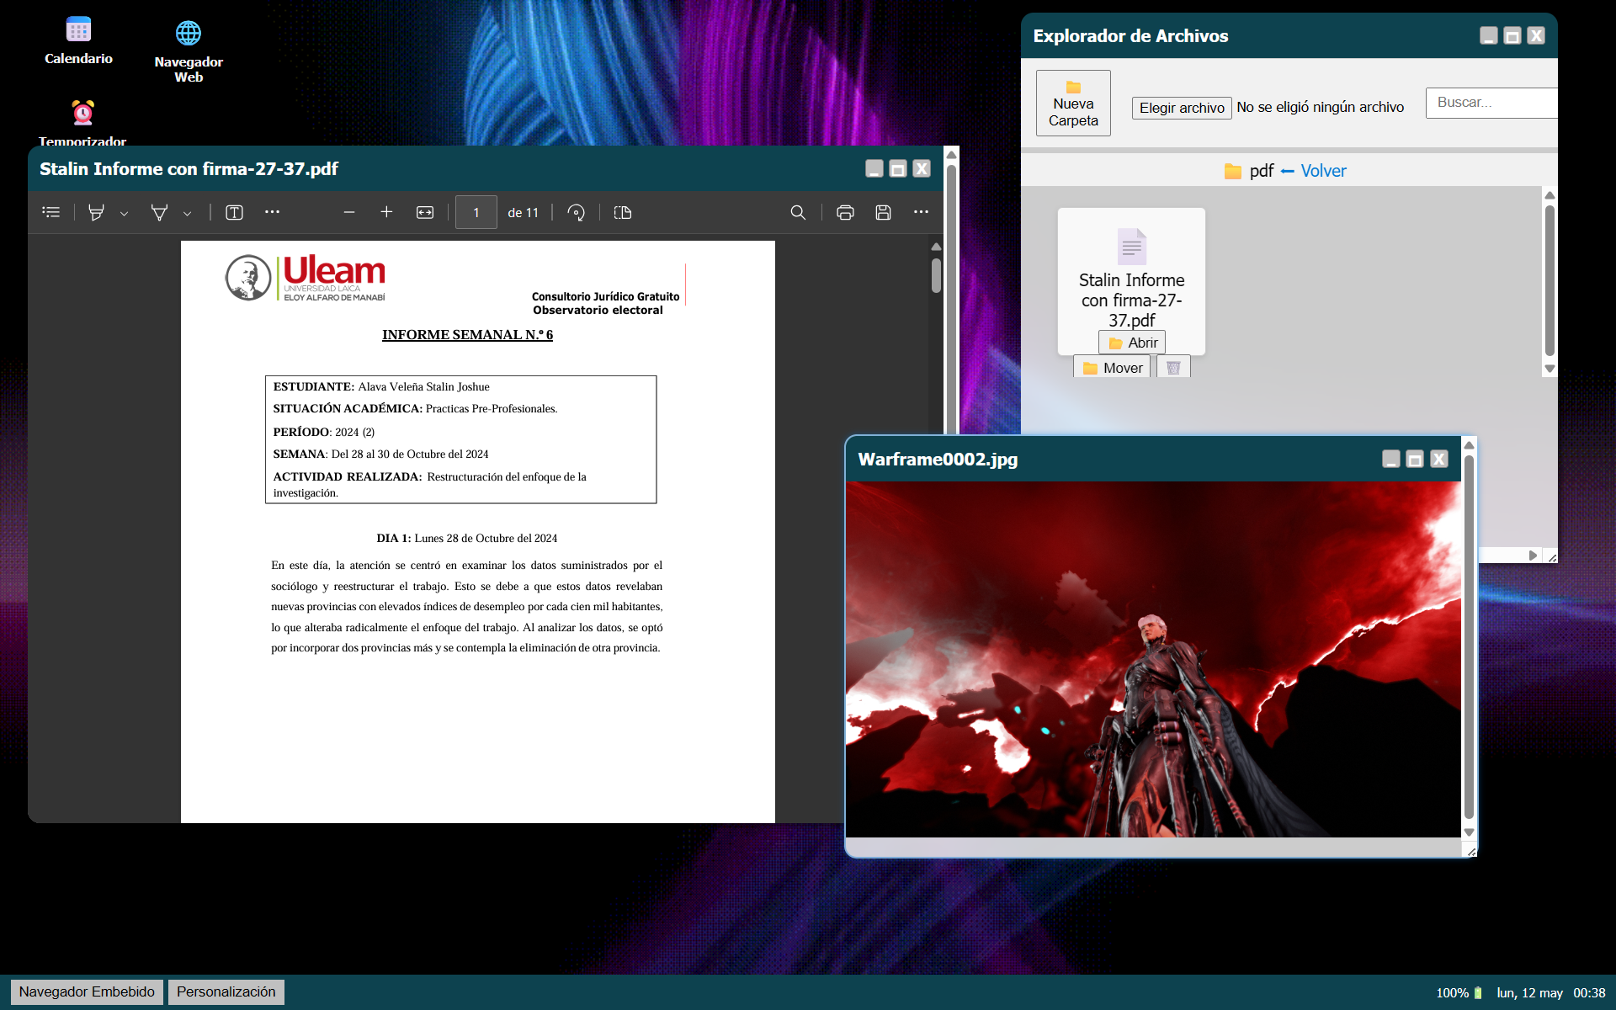Click the PDF page number field

(476, 213)
